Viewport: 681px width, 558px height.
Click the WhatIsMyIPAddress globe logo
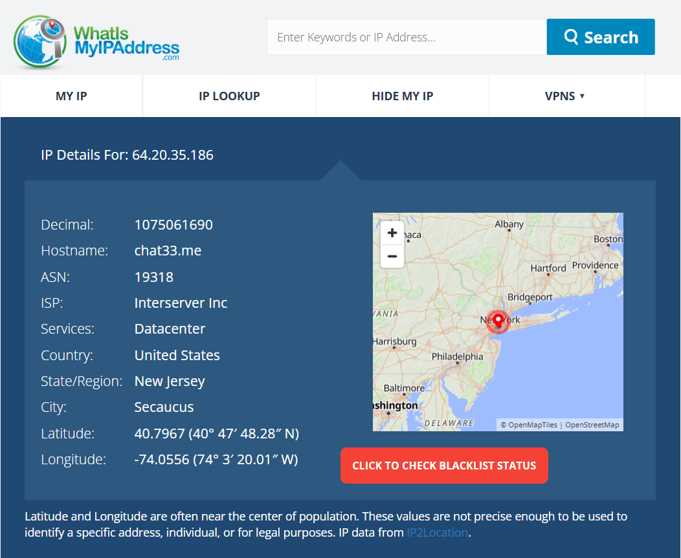tap(40, 42)
